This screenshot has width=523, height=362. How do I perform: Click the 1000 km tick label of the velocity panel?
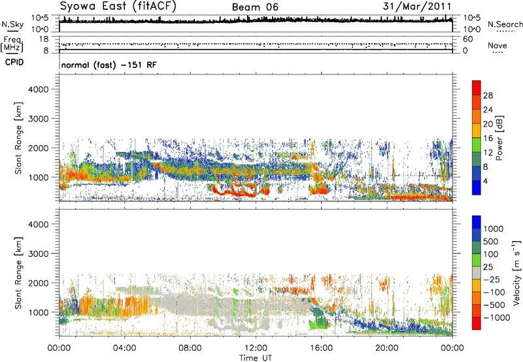(x=39, y=312)
